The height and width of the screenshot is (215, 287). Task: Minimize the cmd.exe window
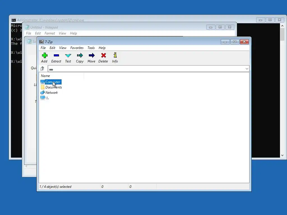click(x=260, y=20)
